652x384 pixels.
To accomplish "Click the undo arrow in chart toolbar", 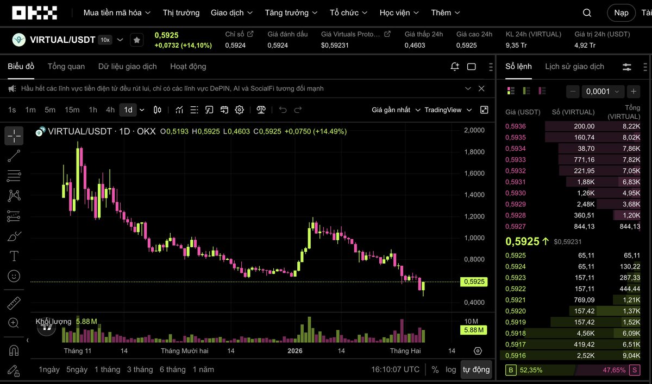I will pyautogui.click(x=283, y=110).
